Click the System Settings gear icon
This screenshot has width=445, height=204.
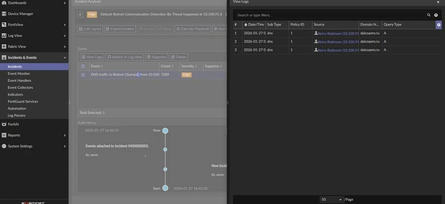pos(4,146)
